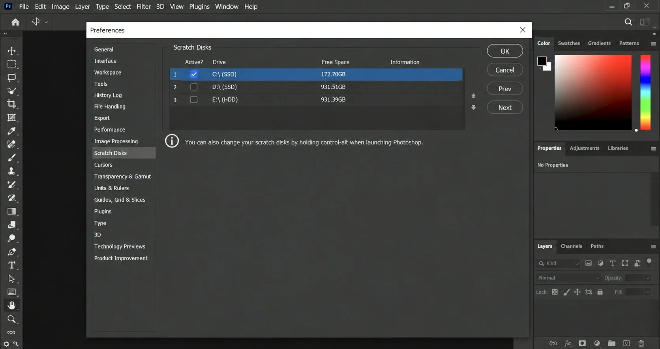
Task: Switch to the Adjustments tab
Action: [584, 148]
